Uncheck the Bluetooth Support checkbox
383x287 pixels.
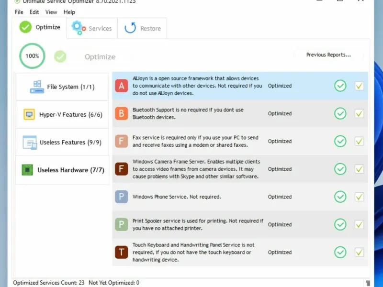click(x=359, y=113)
